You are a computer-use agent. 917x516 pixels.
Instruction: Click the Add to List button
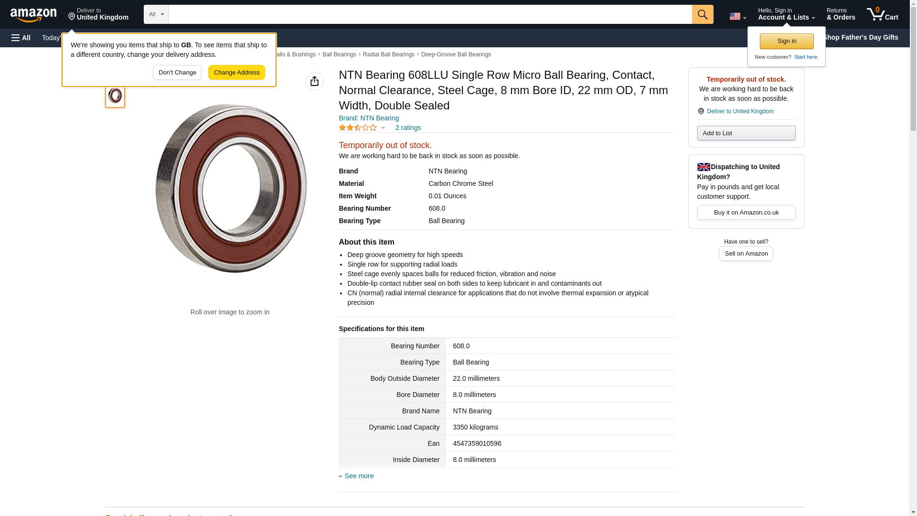click(746, 133)
